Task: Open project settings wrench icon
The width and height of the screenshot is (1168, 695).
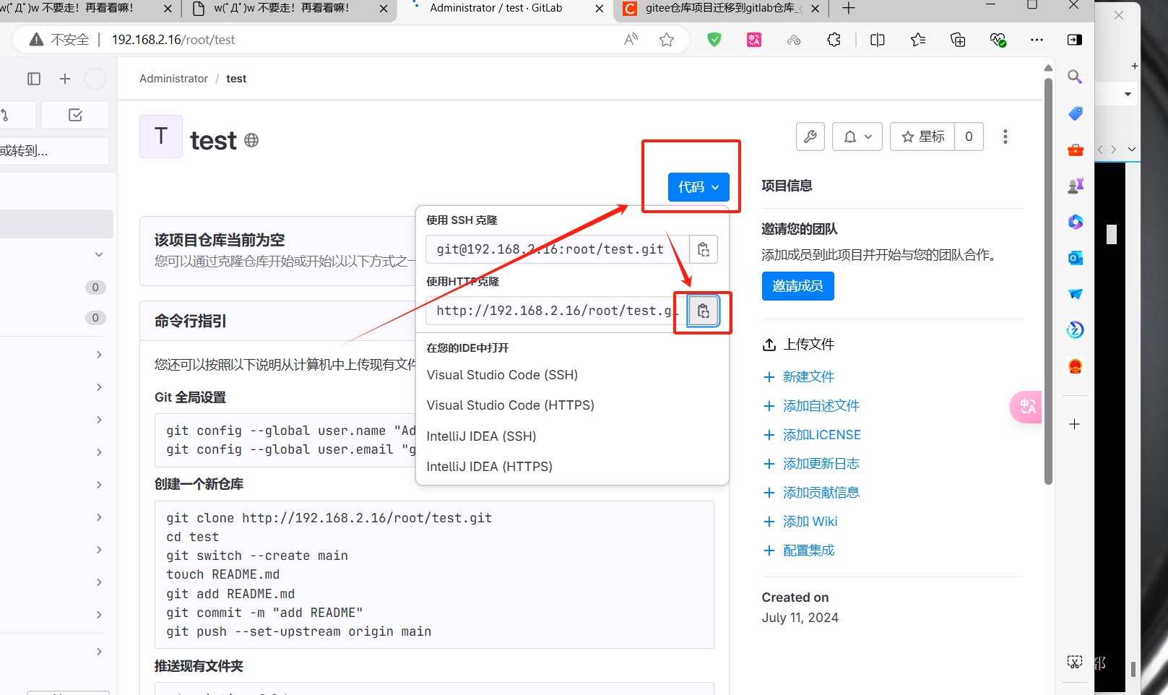Action: (810, 137)
